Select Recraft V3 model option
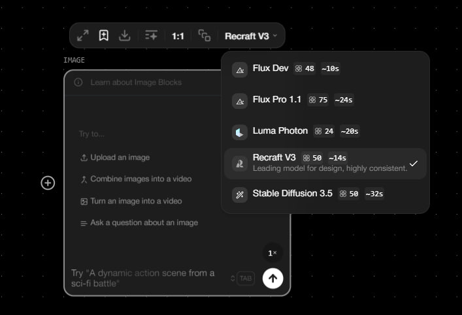Screen dimensions: 462x315 pyautogui.click(x=325, y=164)
